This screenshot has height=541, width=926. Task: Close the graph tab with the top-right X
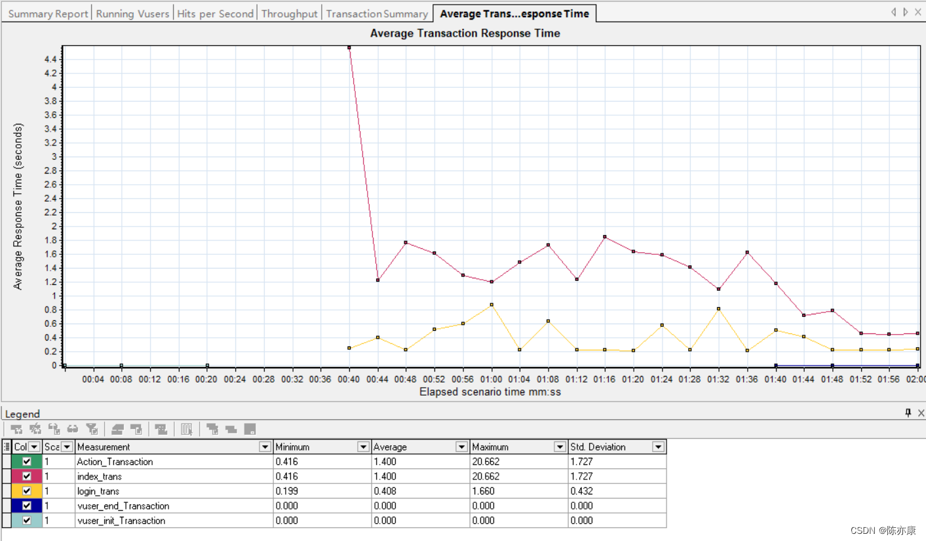919,12
